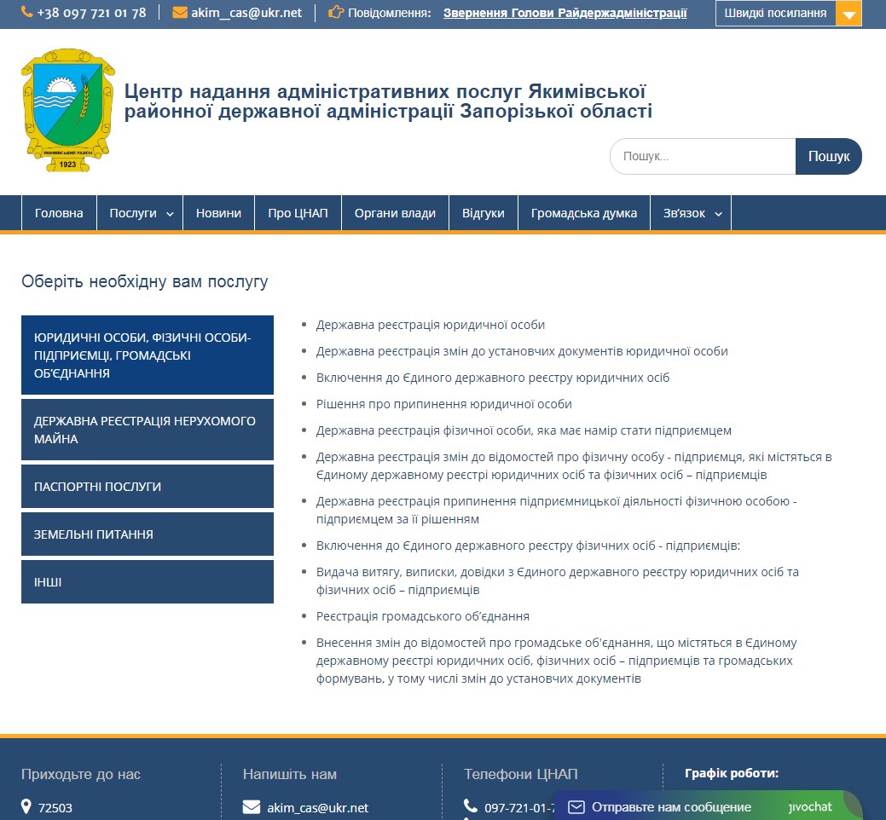Open the Новини menu item
Viewport: 886px width, 820px height.
[x=218, y=213]
